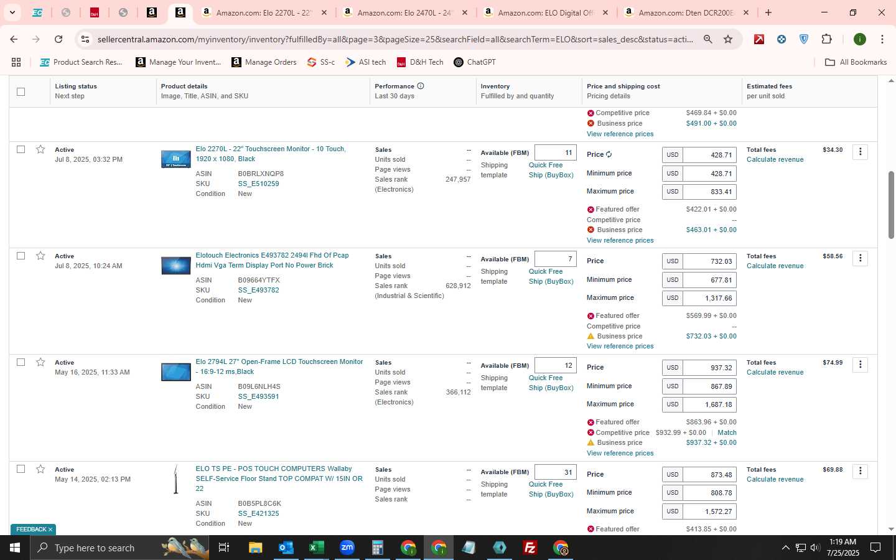896x560 pixels.
Task: Click the address bar URL
Action: 395,39
